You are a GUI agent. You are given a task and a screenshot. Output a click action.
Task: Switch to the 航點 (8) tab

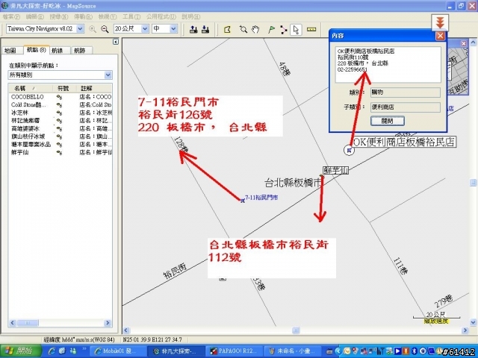(x=36, y=50)
